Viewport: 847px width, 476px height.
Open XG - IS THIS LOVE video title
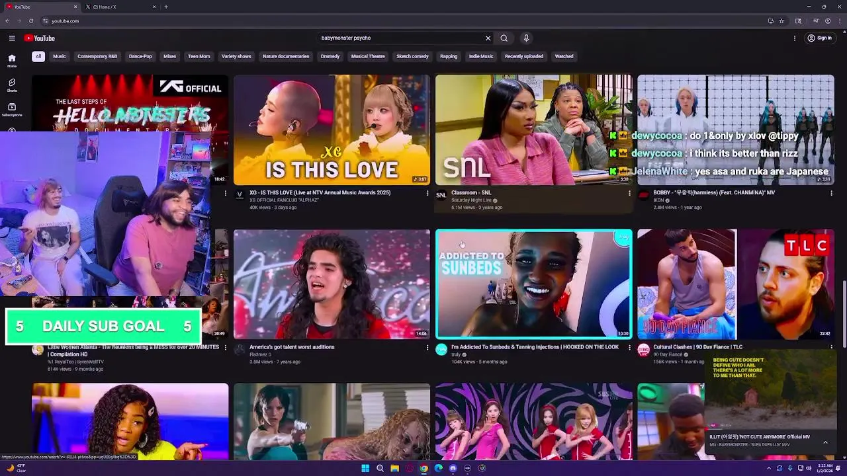tap(320, 193)
